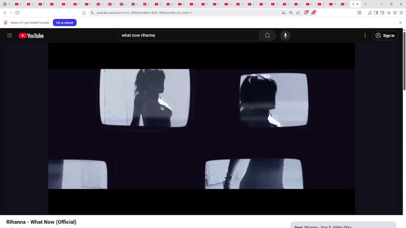Dismiss the default browser notification bar
406x228 pixels.
(401, 22)
